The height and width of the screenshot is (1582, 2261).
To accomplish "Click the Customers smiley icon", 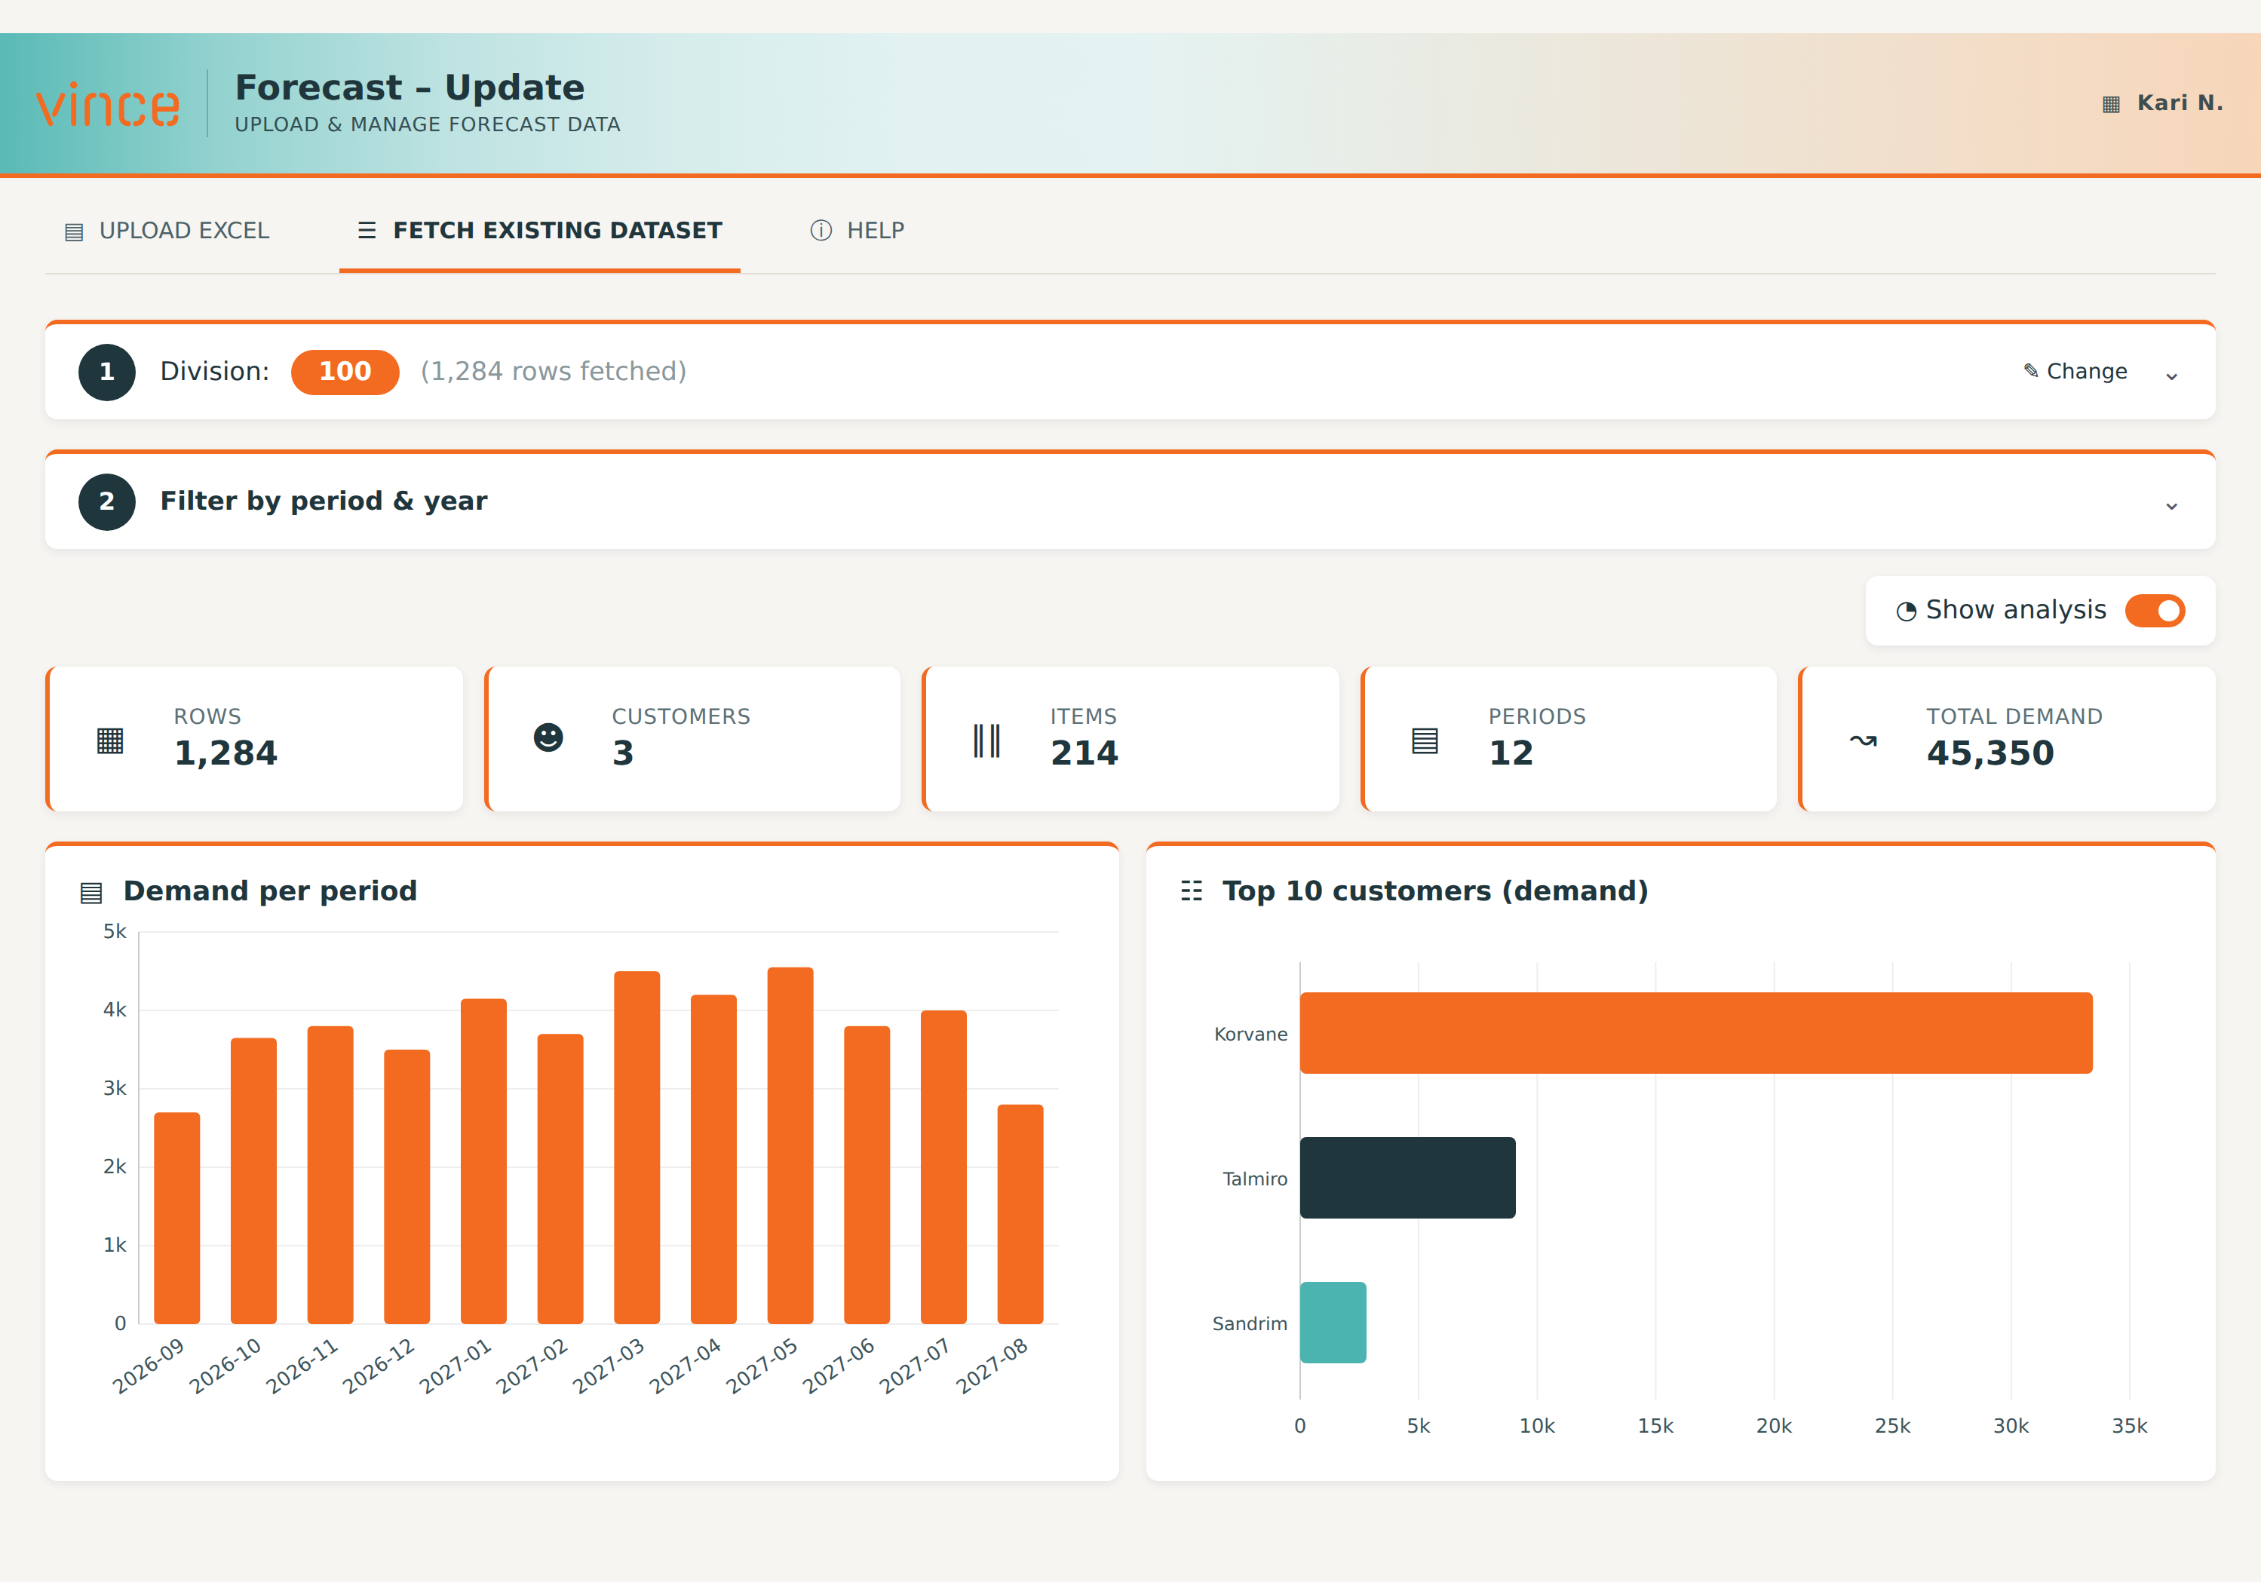I will [548, 737].
